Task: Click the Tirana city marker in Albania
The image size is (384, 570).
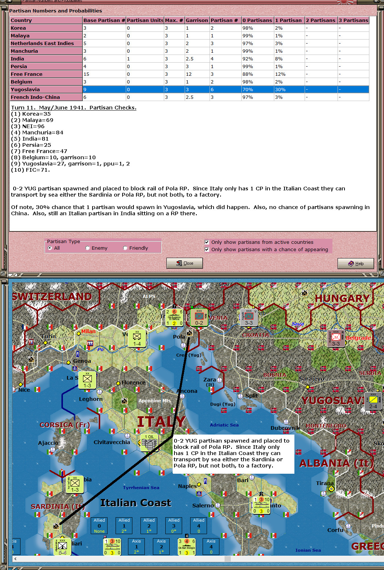Action: [x=331, y=489]
